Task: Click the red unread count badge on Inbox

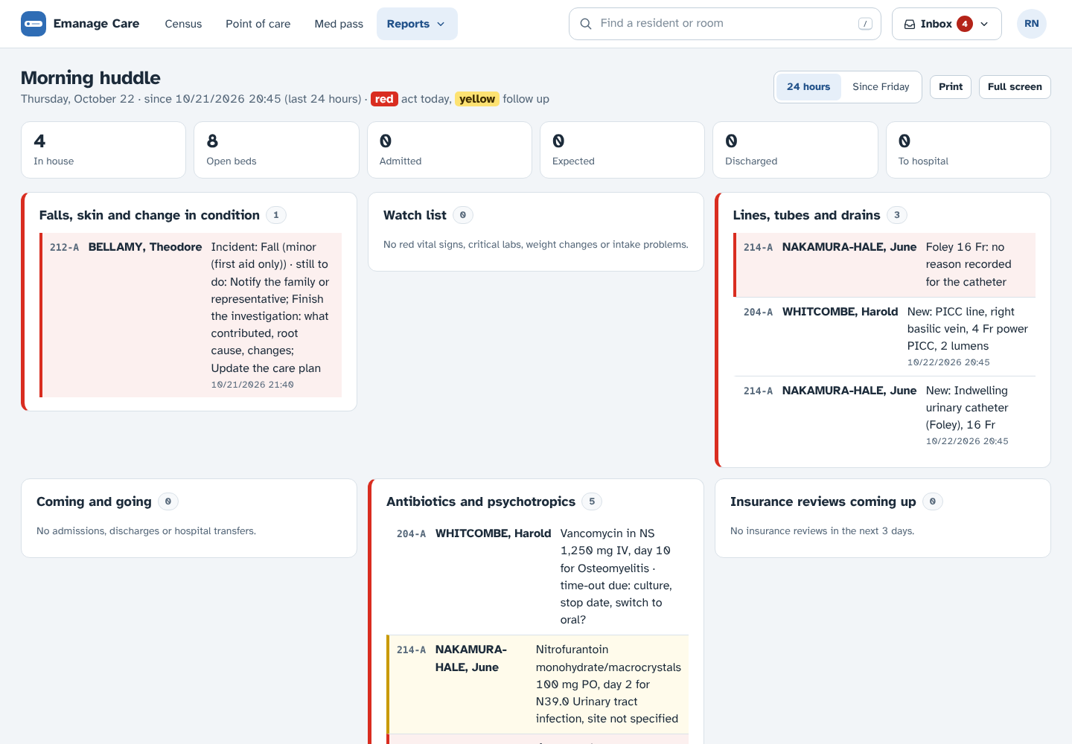Action: tap(965, 24)
